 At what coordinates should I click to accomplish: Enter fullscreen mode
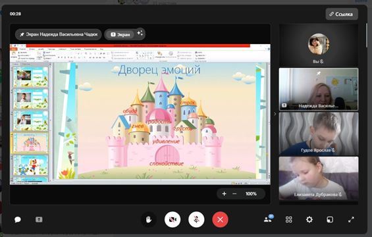pos(351,219)
